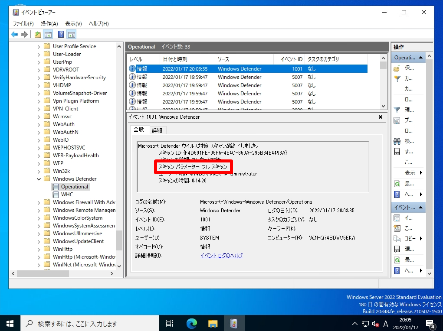Sort events by ソース column header
Screen dimensions: 443x331
click(x=244, y=59)
